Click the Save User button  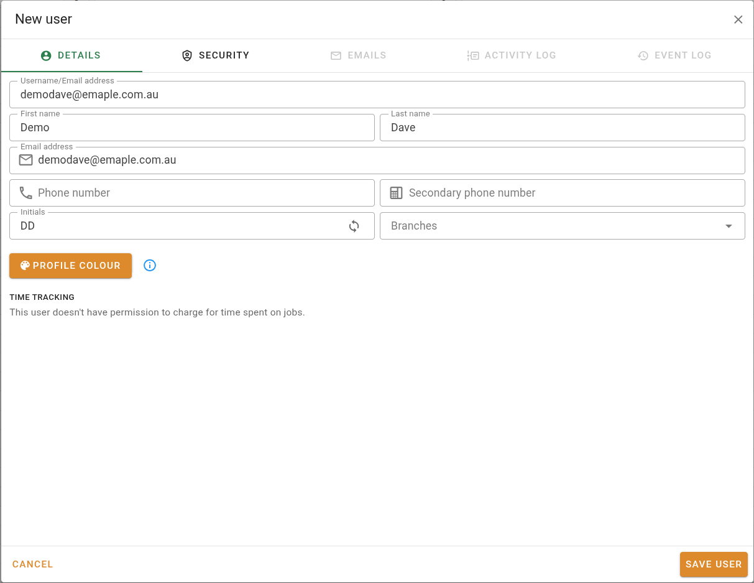click(x=714, y=564)
